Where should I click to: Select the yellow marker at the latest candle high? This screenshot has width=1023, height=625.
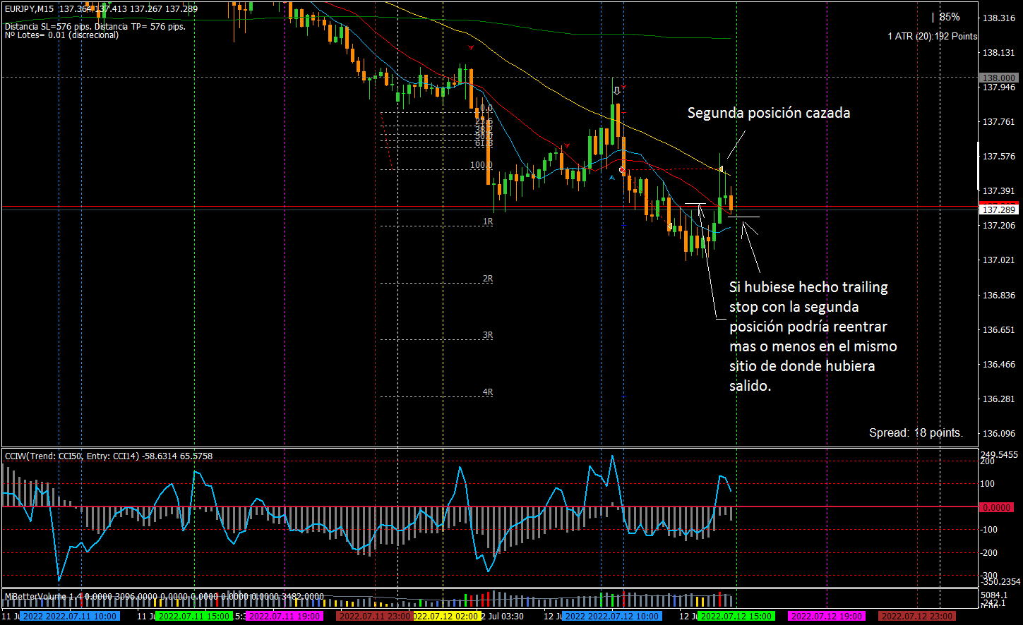point(721,169)
